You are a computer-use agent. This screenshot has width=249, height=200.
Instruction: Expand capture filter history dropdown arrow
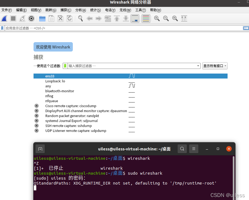pyautogui.click(x=198, y=66)
